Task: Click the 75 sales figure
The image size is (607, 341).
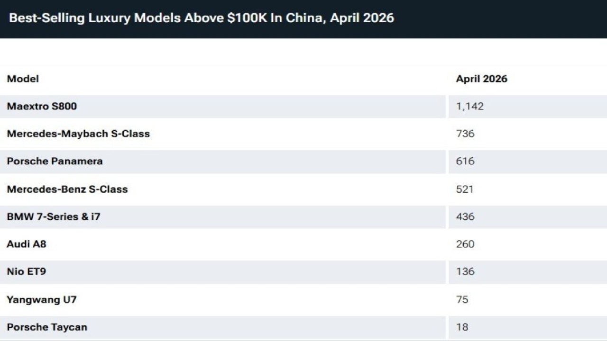Action: pos(462,299)
